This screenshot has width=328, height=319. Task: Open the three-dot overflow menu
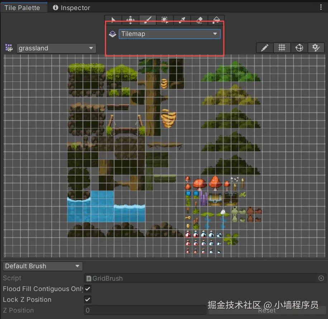click(320, 7)
